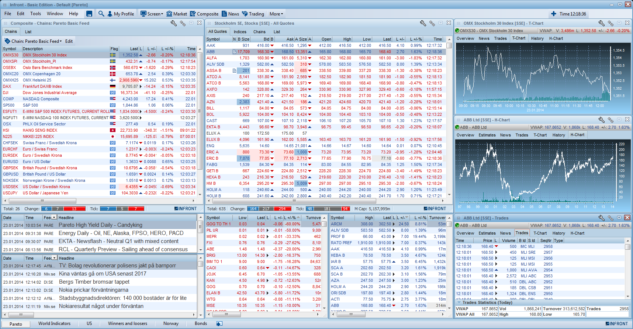Image resolution: width=633 pixels, height=329 pixels.
Task: Open wrench settings in OMX Stockholm 30 T-Chart panel
Action: click(601, 23)
